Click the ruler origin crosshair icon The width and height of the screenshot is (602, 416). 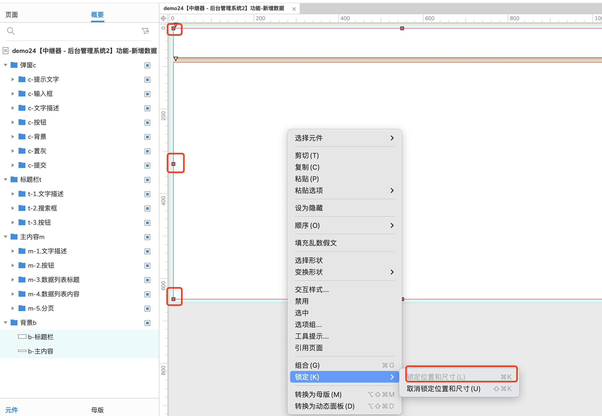click(163, 18)
